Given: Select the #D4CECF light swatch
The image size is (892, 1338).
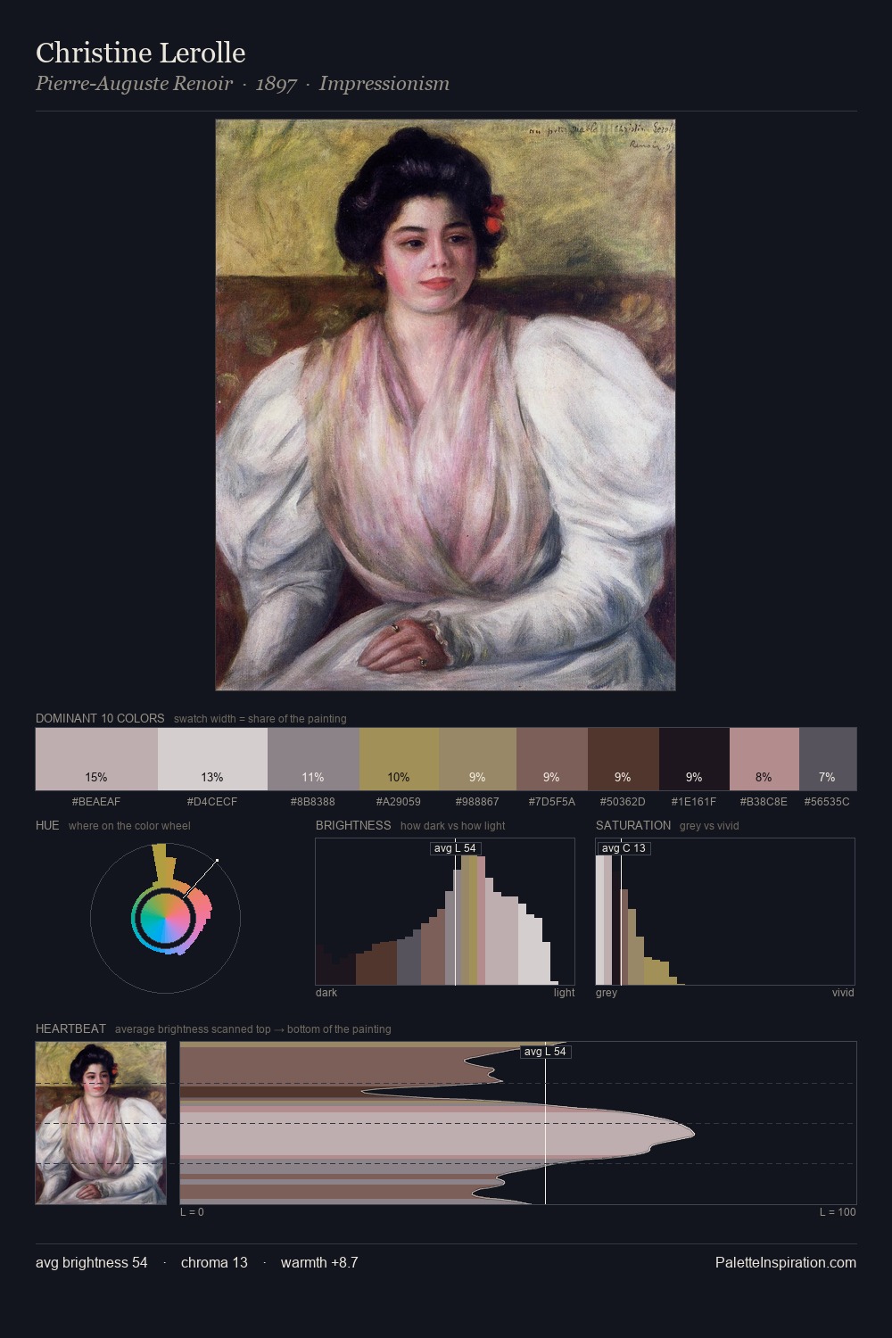Looking at the screenshot, I should pyautogui.click(x=212, y=759).
